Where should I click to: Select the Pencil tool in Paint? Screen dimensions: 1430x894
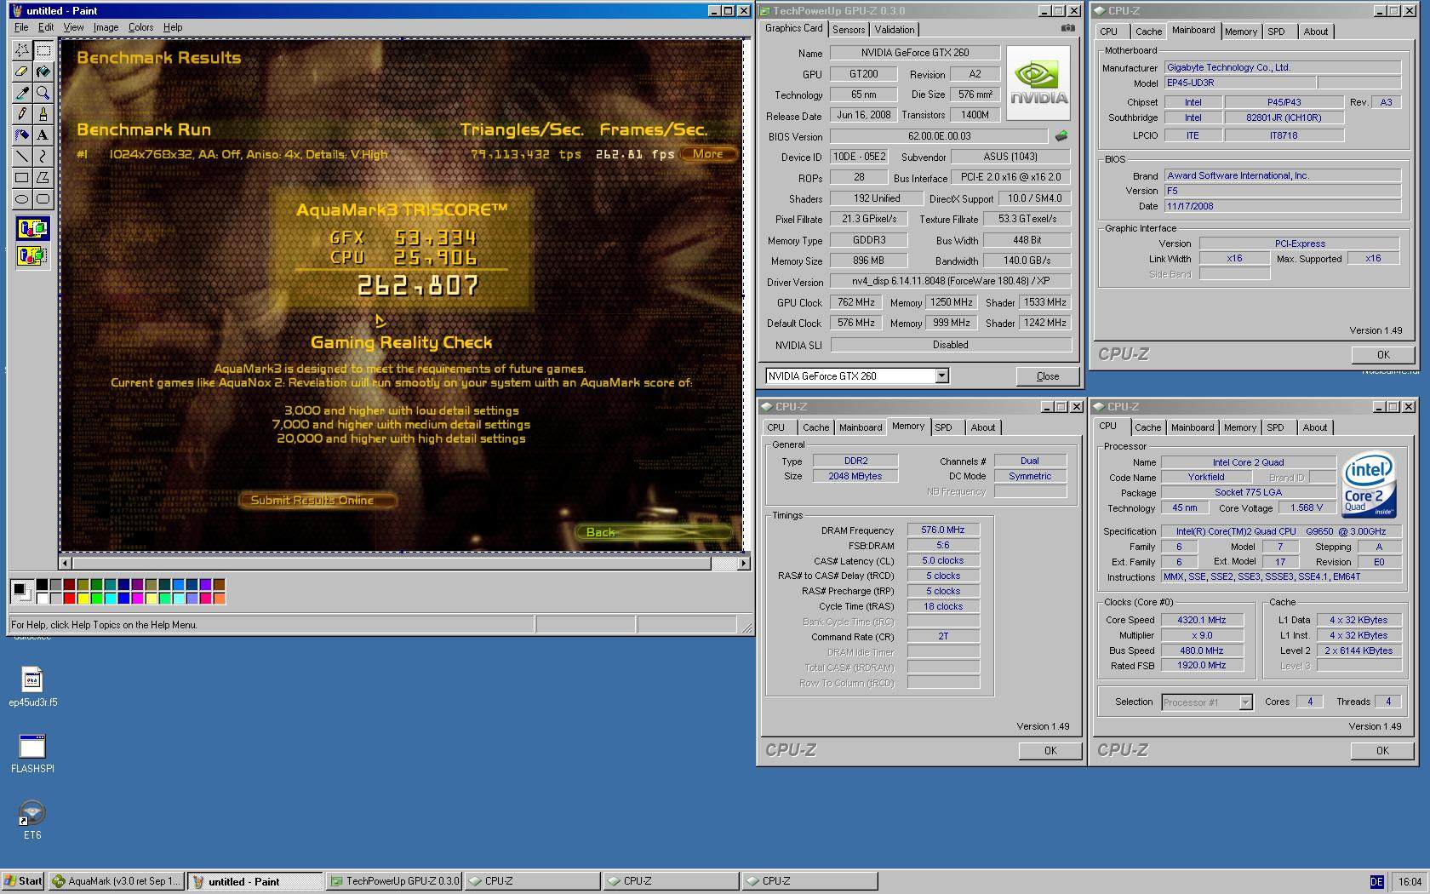pos(22,113)
